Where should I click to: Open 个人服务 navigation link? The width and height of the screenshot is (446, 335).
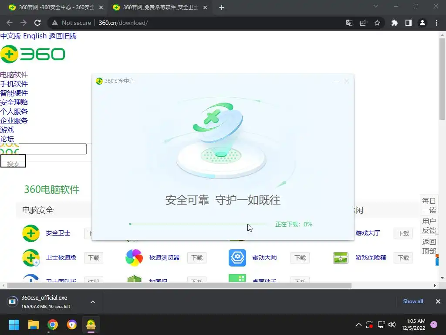pyautogui.click(x=14, y=111)
